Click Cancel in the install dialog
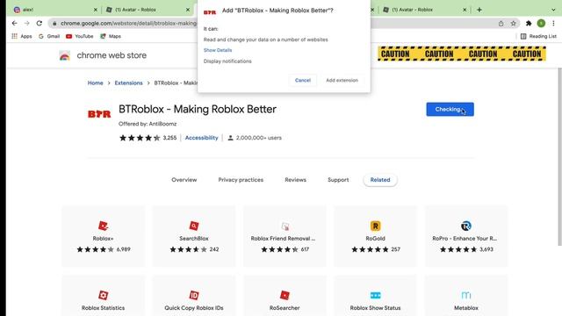562x316 pixels. (x=302, y=80)
